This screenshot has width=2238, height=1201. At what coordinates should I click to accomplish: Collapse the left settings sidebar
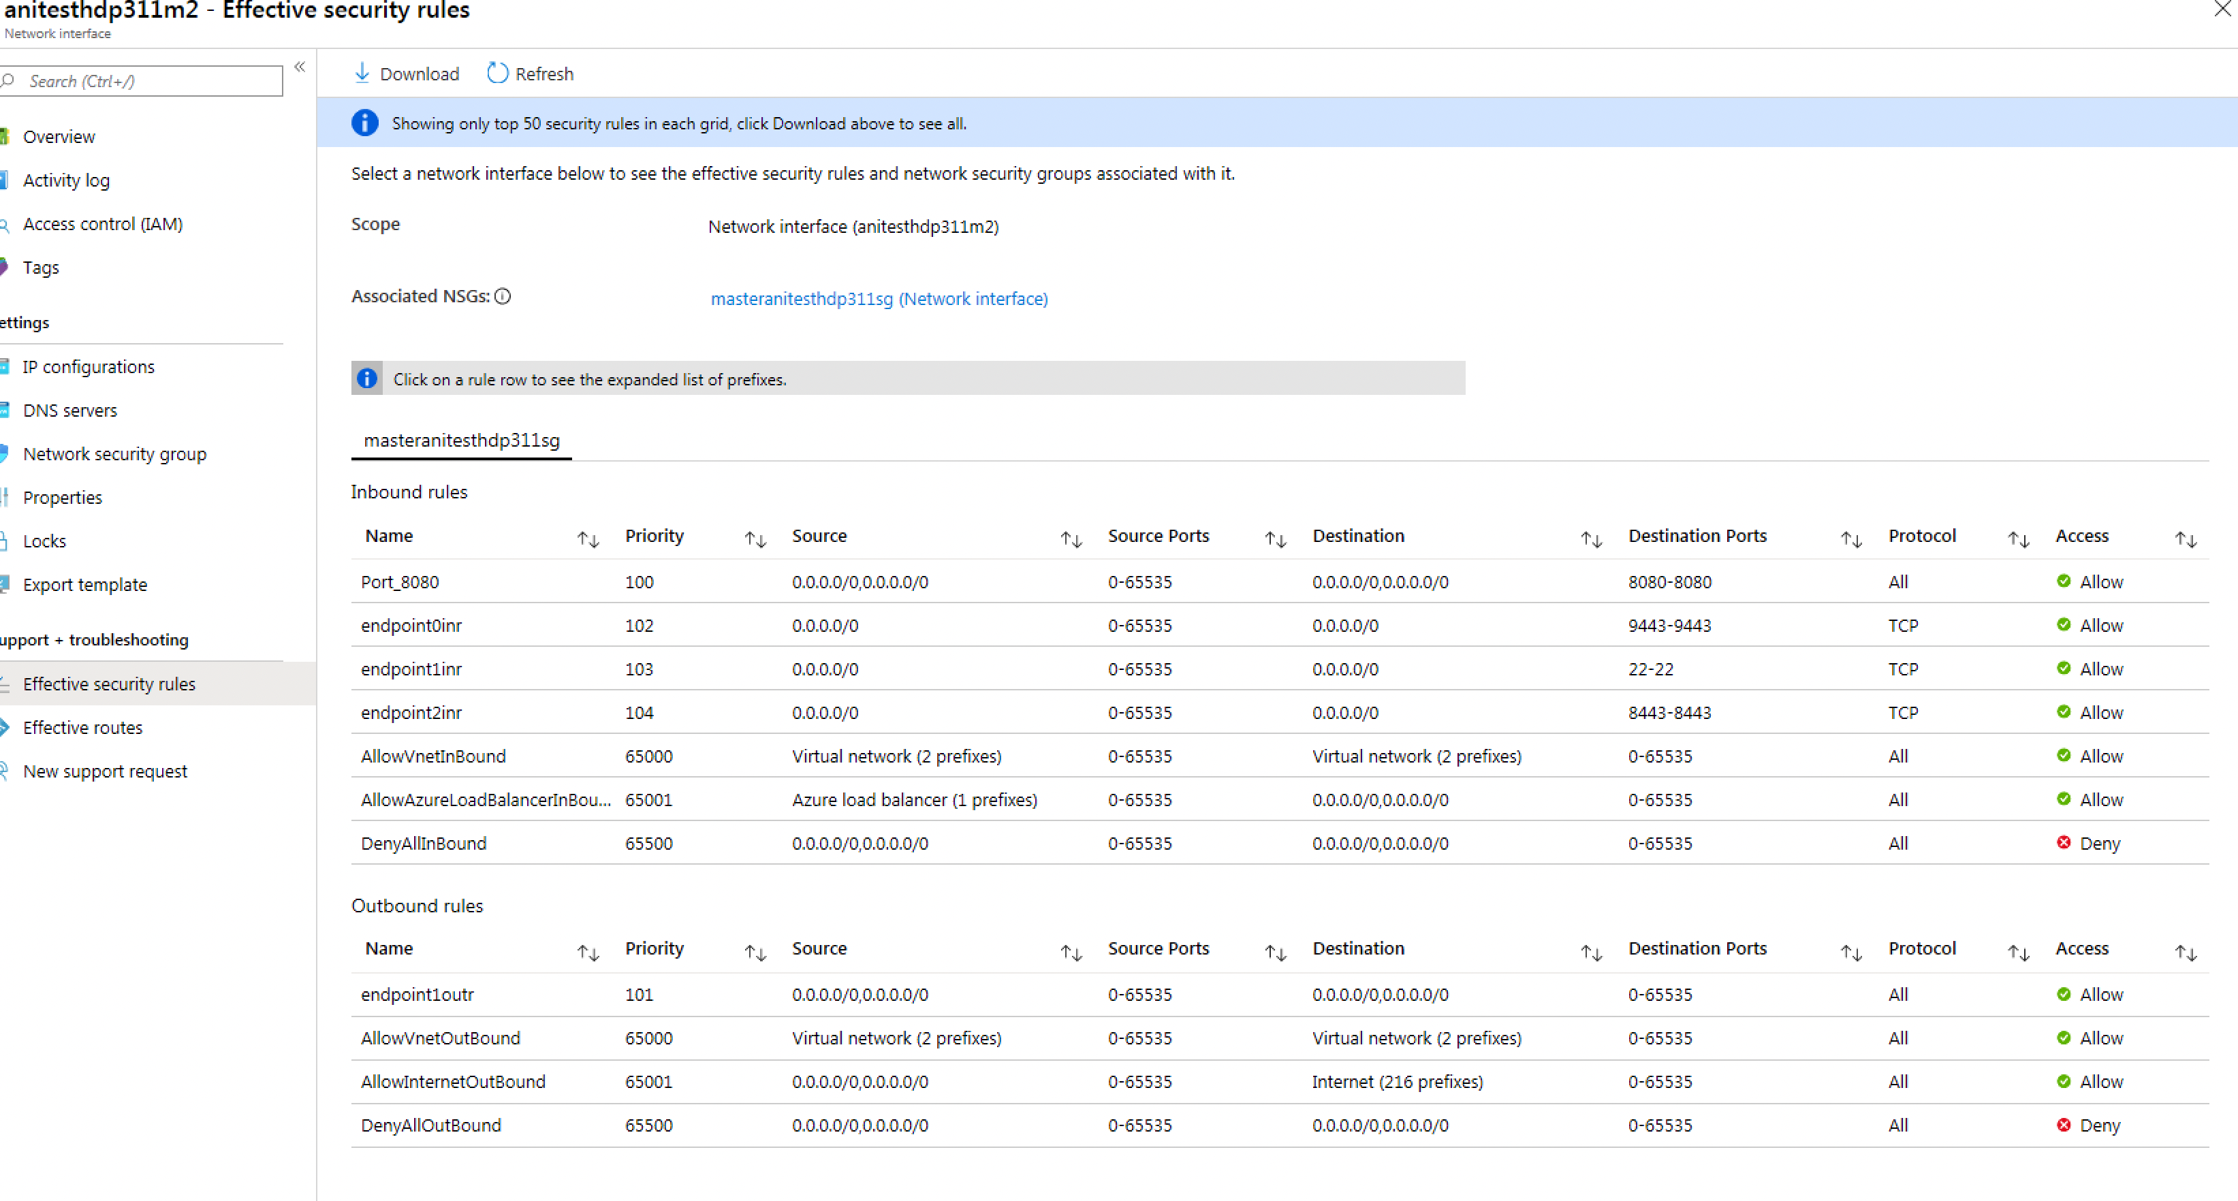[x=299, y=66]
